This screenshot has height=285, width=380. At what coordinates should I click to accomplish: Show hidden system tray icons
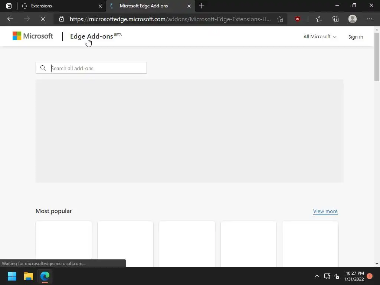317,276
